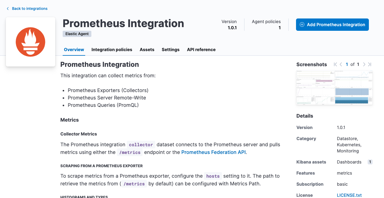Click the Add Prometheus Integration button
Image resolution: width=384 pixels, height=198 pixels.
(x=332, y=25)
